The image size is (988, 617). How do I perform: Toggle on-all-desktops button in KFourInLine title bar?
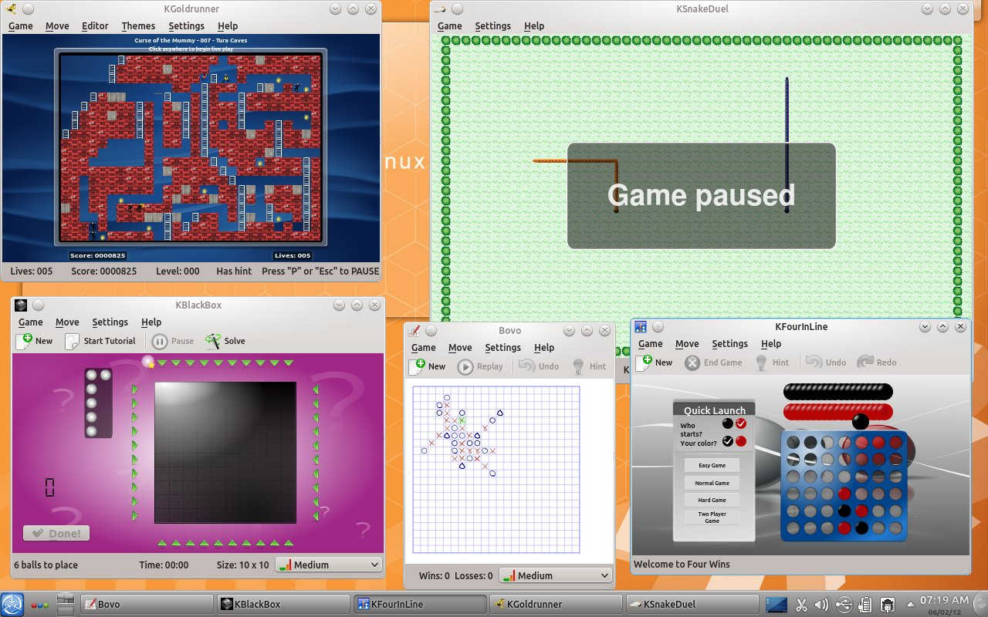(657, 326)
